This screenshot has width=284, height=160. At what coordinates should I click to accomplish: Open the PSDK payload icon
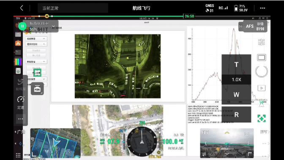pos(37,89)
